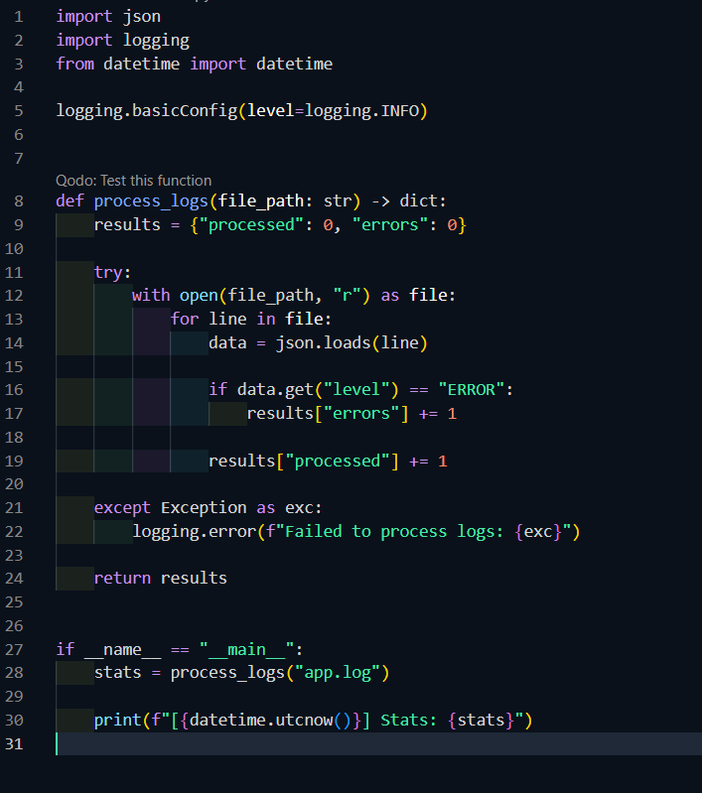Image resolution: width=702 pixels, height=793 pixels.
Task: Click 'except Exception as exc:' line
Action: pyautogui.click(x=209, y=508)
